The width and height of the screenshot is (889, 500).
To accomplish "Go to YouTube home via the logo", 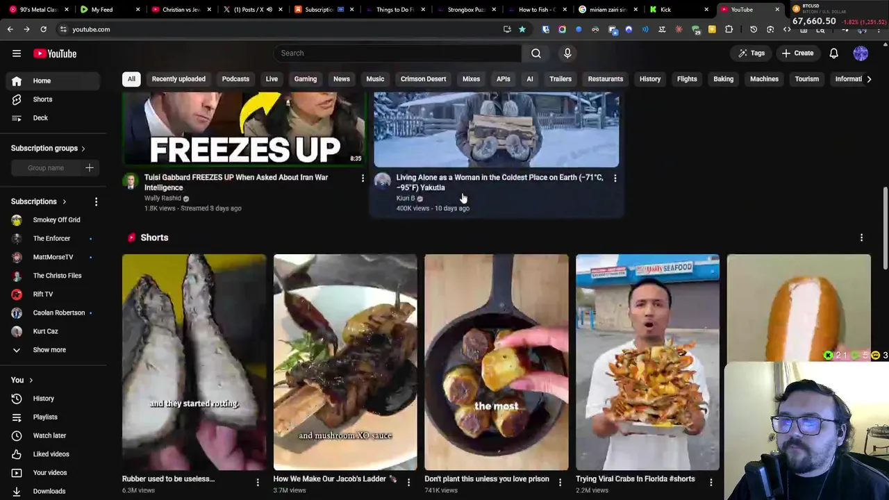I will point(55,53).
